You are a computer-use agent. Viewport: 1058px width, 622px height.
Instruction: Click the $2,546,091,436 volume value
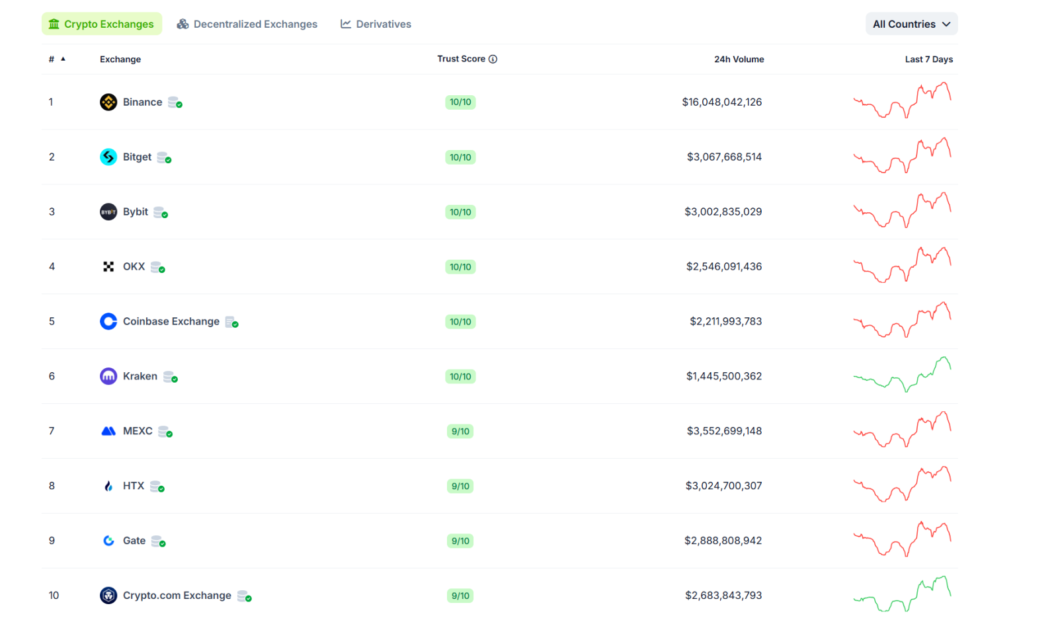point(723,266)
